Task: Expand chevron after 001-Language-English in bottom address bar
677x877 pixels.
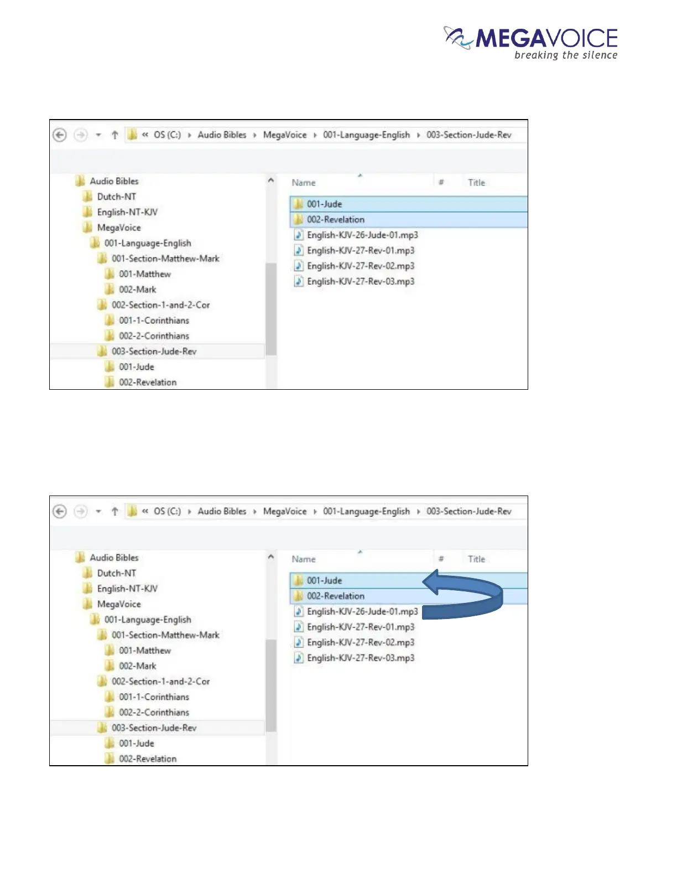Action: pyautogui.click(x=418, y=512)
